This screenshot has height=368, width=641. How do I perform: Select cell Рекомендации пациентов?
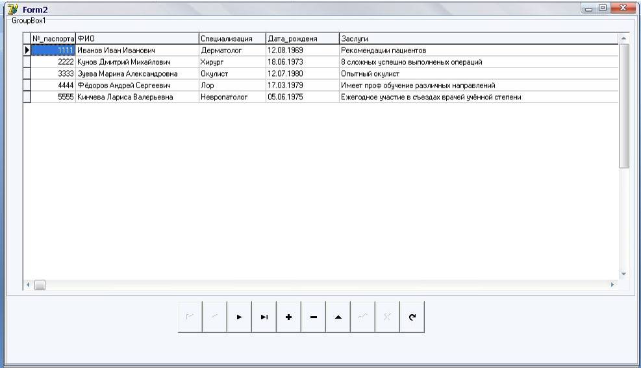479,50
